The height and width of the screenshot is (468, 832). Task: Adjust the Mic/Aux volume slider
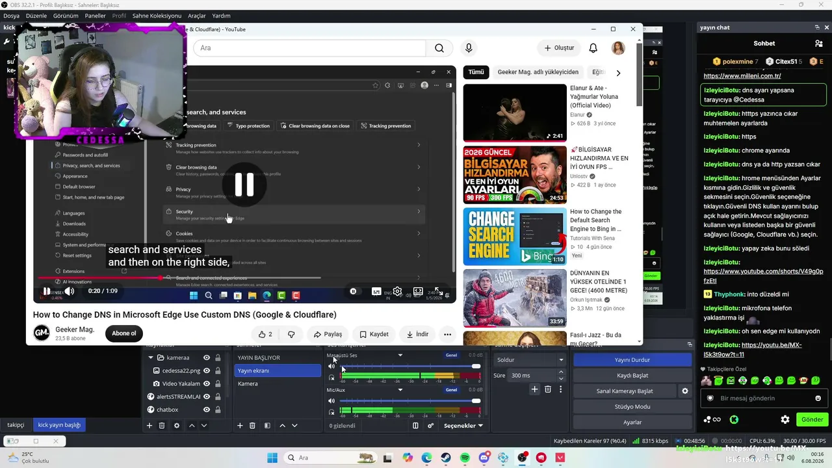pyautogui.click(x=409, y=401)
